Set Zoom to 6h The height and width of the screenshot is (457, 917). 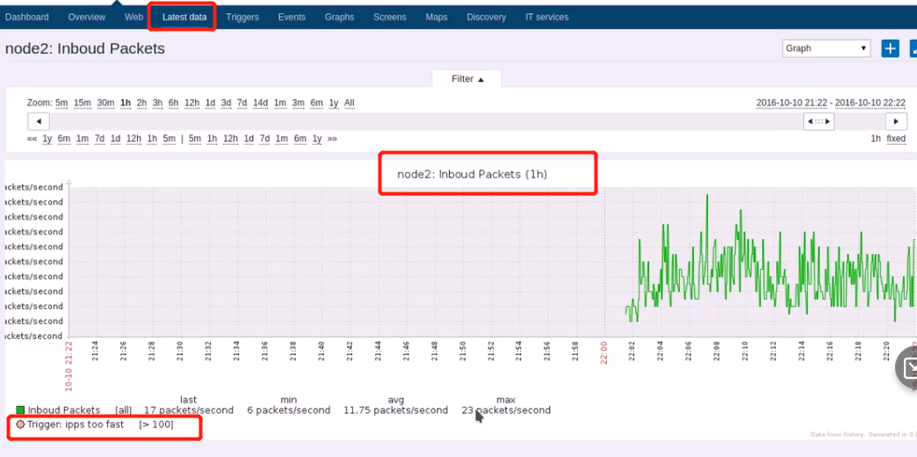click(x=174, y=103)
